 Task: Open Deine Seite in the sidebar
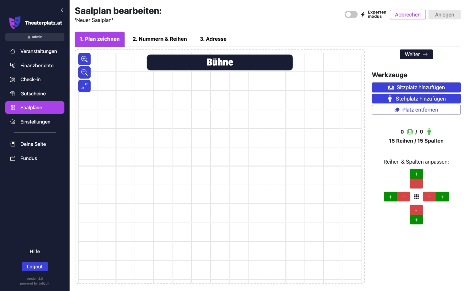[x=33, y=144]
